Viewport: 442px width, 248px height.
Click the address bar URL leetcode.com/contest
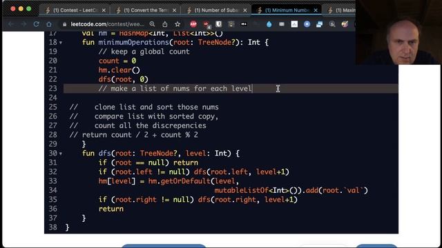[107, 24]
